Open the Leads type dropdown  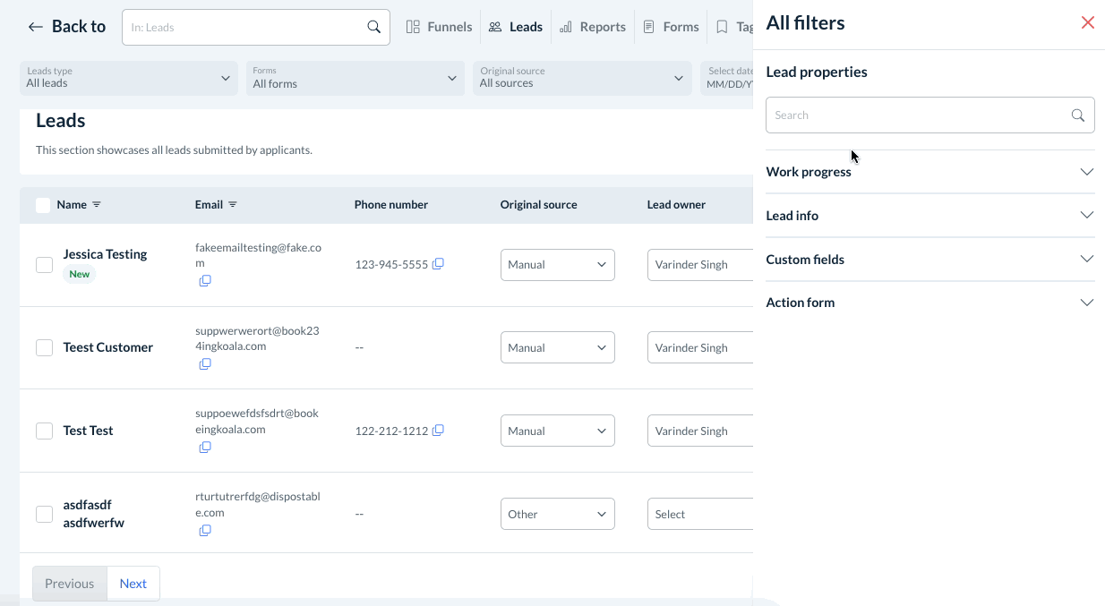tap(128, 78)
